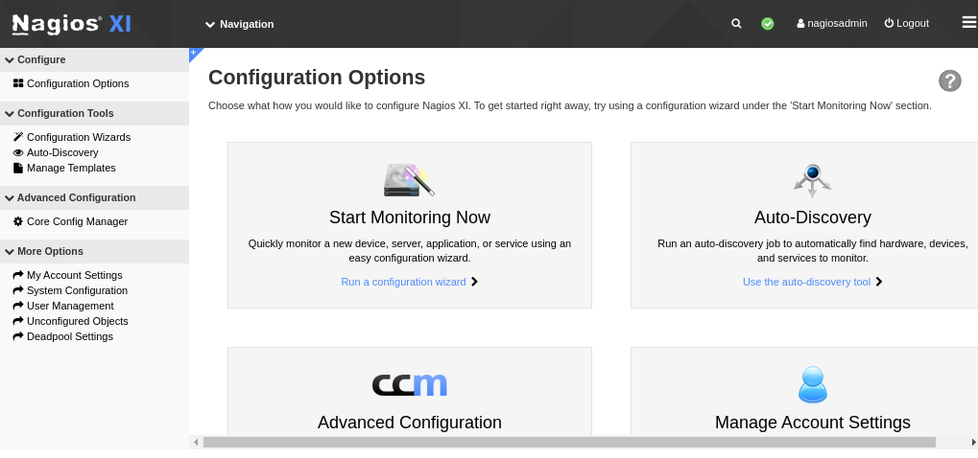Screen dimensions: 978x458
Task: Click the scrollbar left arrow
Action: tap(196, 443)
